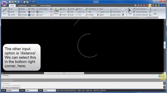Click the canvas vertical scrollbar down arrow
The width and height of the screenshot is (167, 93).
coord(165,71)
